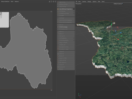Select Boundary to Quad command
Viewport: 132px width, 99px height.
tap(66, 49)
